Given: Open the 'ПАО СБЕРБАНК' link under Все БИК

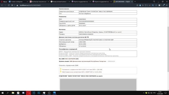Looking at the screenshot, I should [70, 59].
